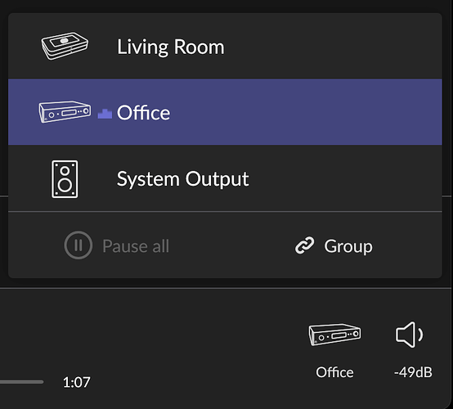Click the System Output speaker icon

[x=65, y=179]
